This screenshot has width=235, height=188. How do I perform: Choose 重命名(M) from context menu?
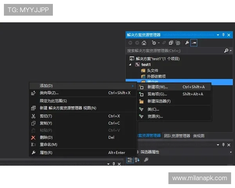tap(83, 145)
